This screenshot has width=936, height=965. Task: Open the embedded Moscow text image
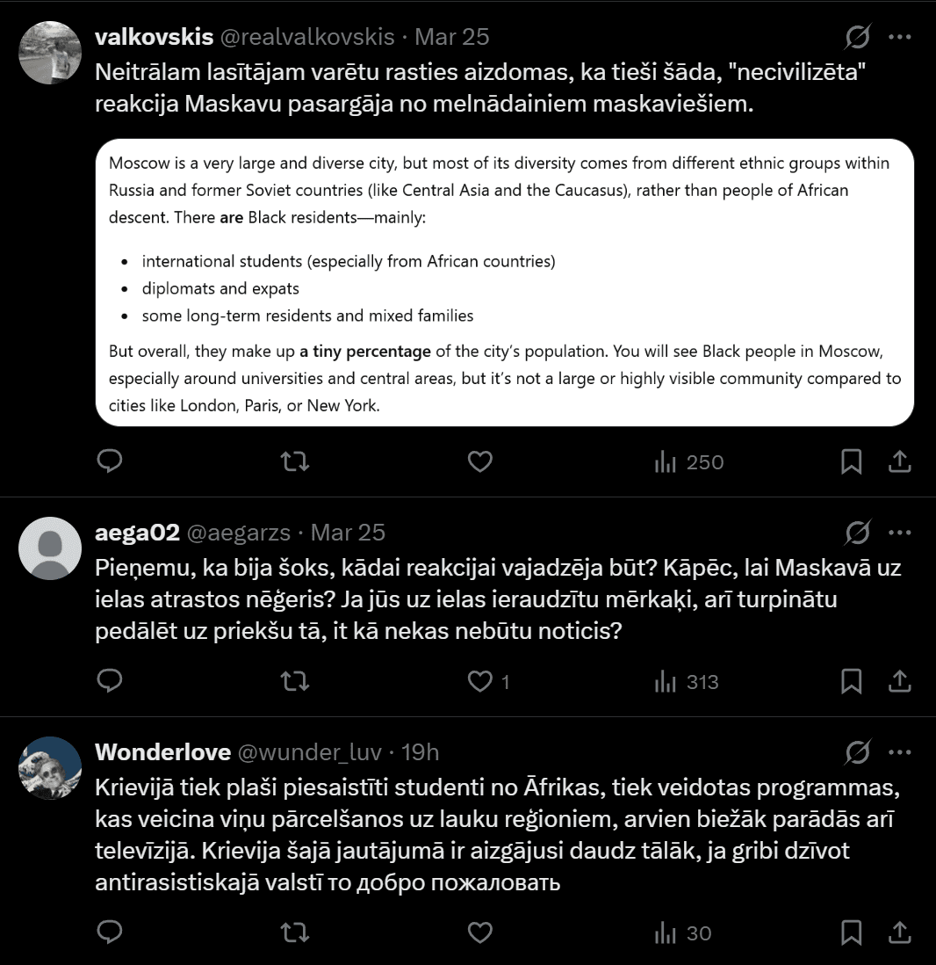tap(504, 282)
